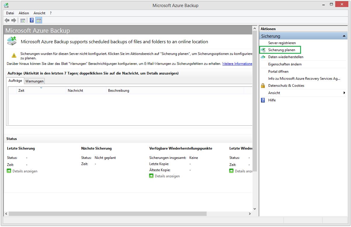Open Help using the toolbar question mark icon
351x227 pixels.
(32, 20)
